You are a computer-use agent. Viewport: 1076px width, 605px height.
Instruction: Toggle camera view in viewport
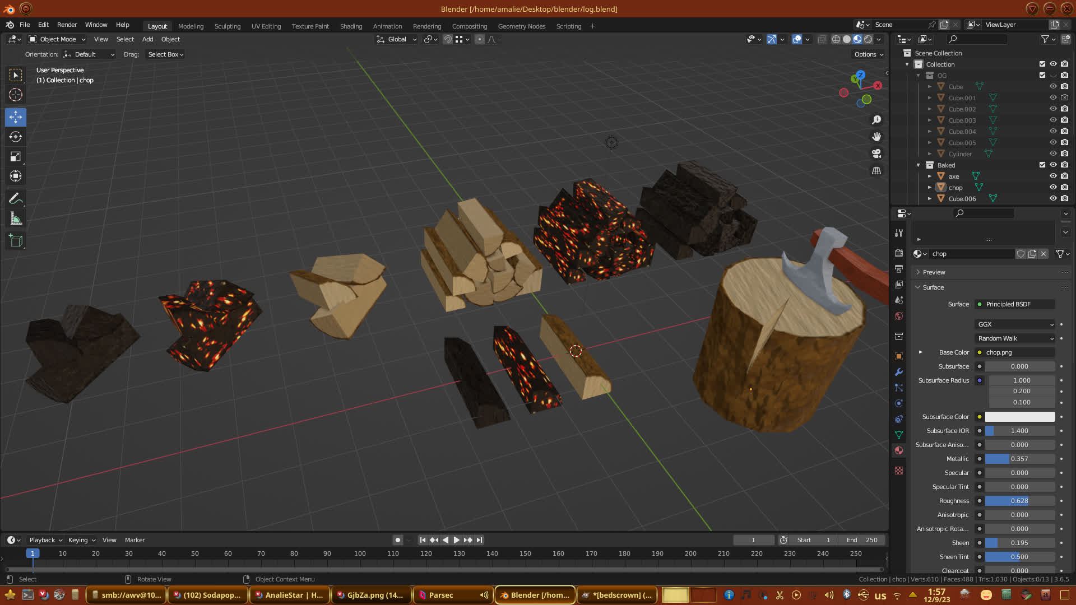(876, 153)
